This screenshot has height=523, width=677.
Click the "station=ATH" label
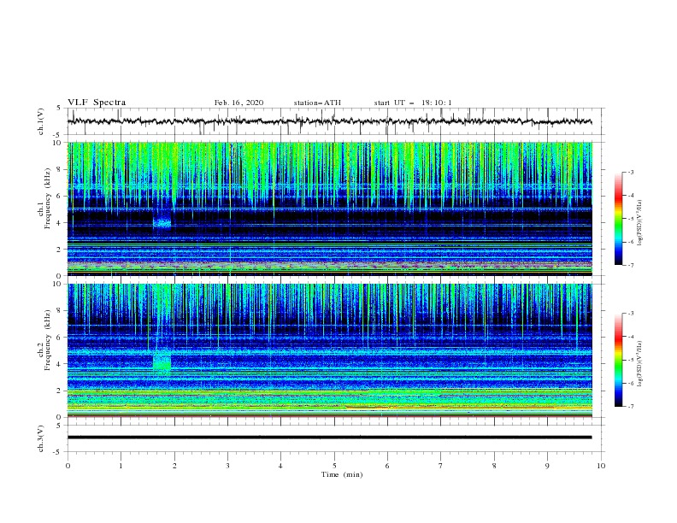click(x=317, y=103)
